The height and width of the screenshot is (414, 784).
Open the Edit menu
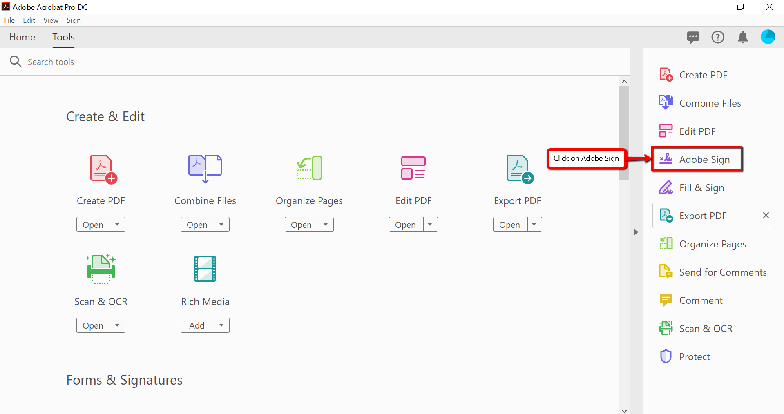click(29, 20)
